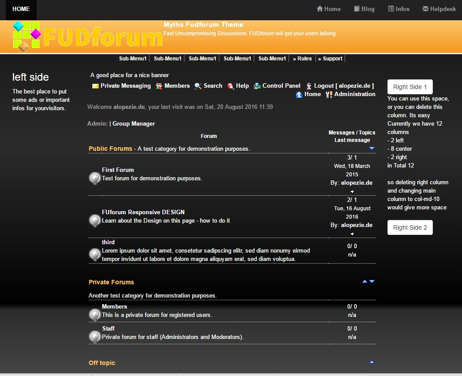462x376 pixels.
Task: Open the Rules sub-menu item
Action: click(302, 59)
